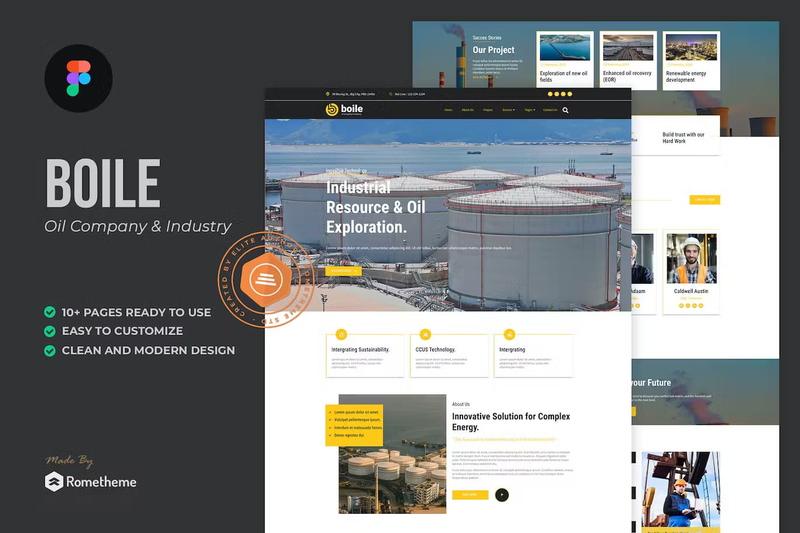Click the Figma logo icon
Viewport: 800px width, 533px height.
tap(78, 78)
